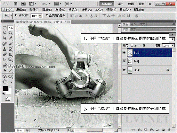Hide the 背景 layer
This screenshot has height=133, width=177.
pos(124,70)
